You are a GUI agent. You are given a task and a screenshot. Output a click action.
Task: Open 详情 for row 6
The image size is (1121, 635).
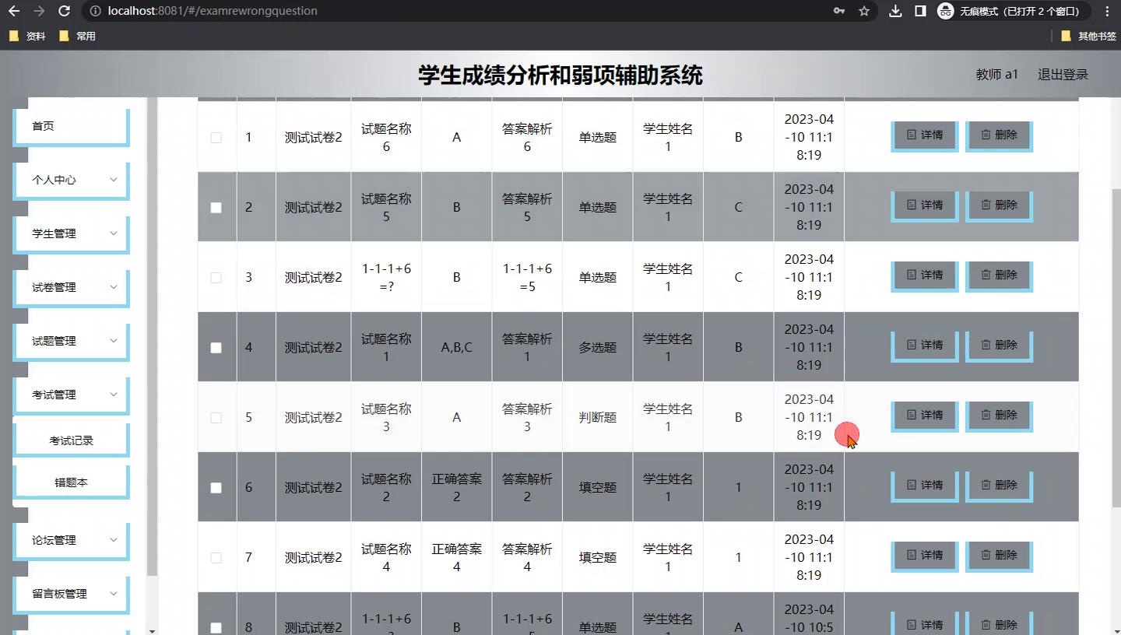pos(925,486)
